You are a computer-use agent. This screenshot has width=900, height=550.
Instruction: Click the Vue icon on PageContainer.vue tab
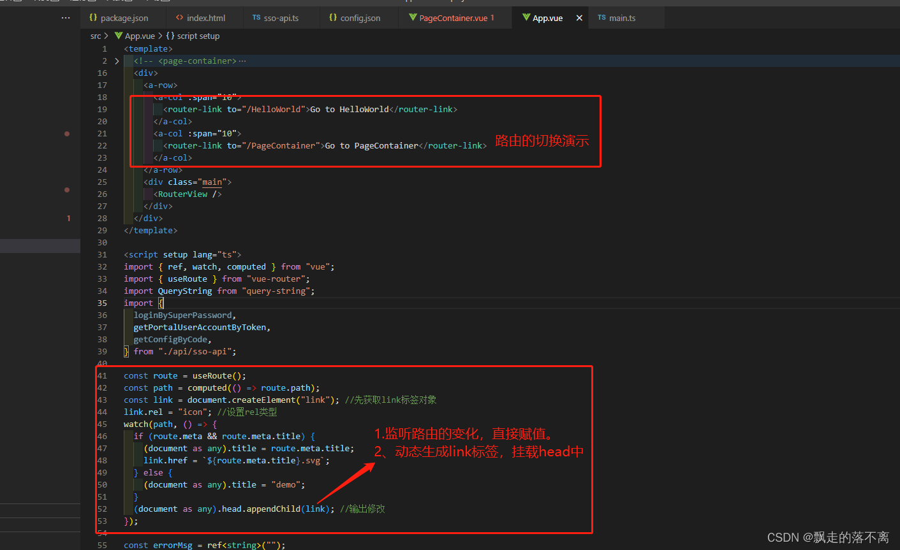[413, 18]
